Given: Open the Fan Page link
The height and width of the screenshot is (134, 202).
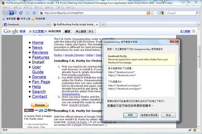Looking at the screenshot, I should coord(41,82).
